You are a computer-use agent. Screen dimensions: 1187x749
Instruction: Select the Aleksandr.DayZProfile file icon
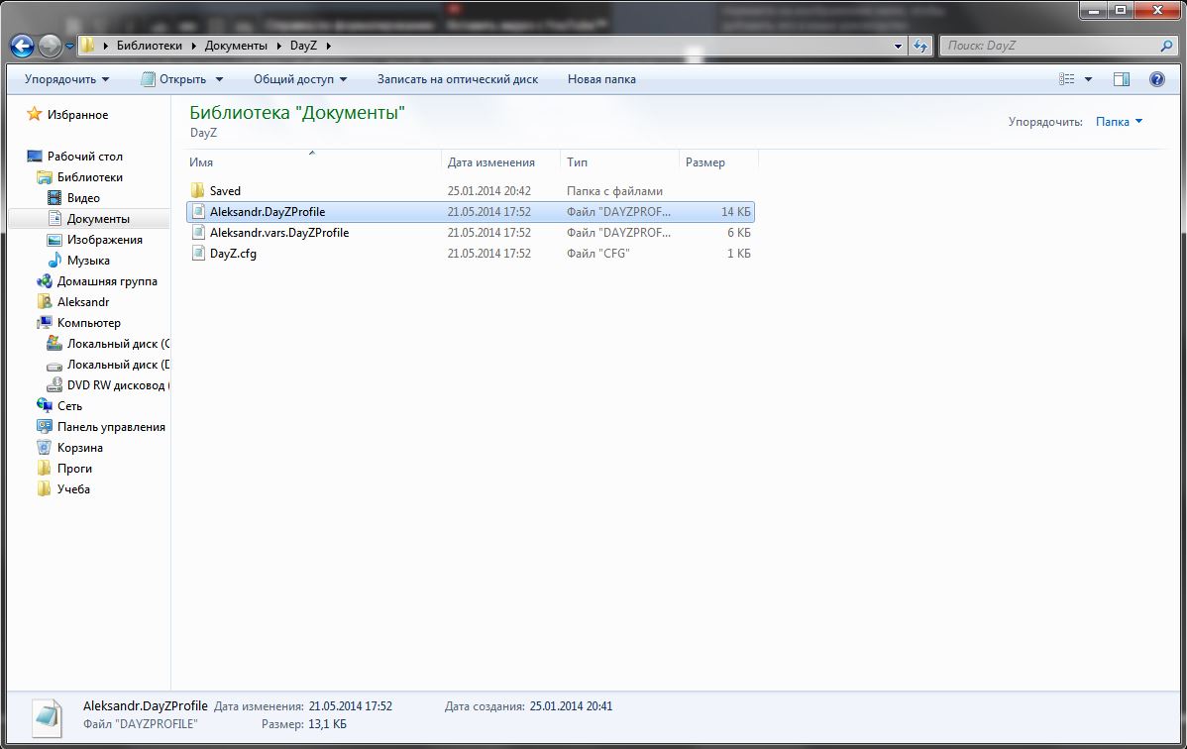(x=197, y=212)
